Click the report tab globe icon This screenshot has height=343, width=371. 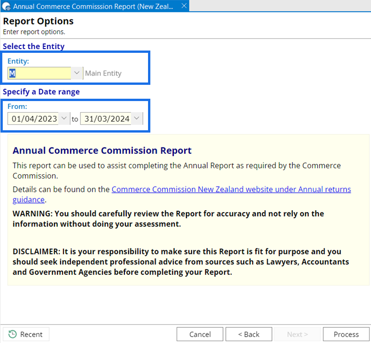(x=6, y=6)
